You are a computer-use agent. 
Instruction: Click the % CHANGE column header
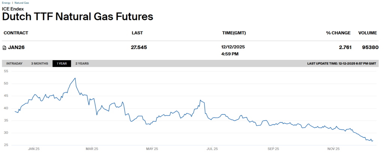coord(338,33)
